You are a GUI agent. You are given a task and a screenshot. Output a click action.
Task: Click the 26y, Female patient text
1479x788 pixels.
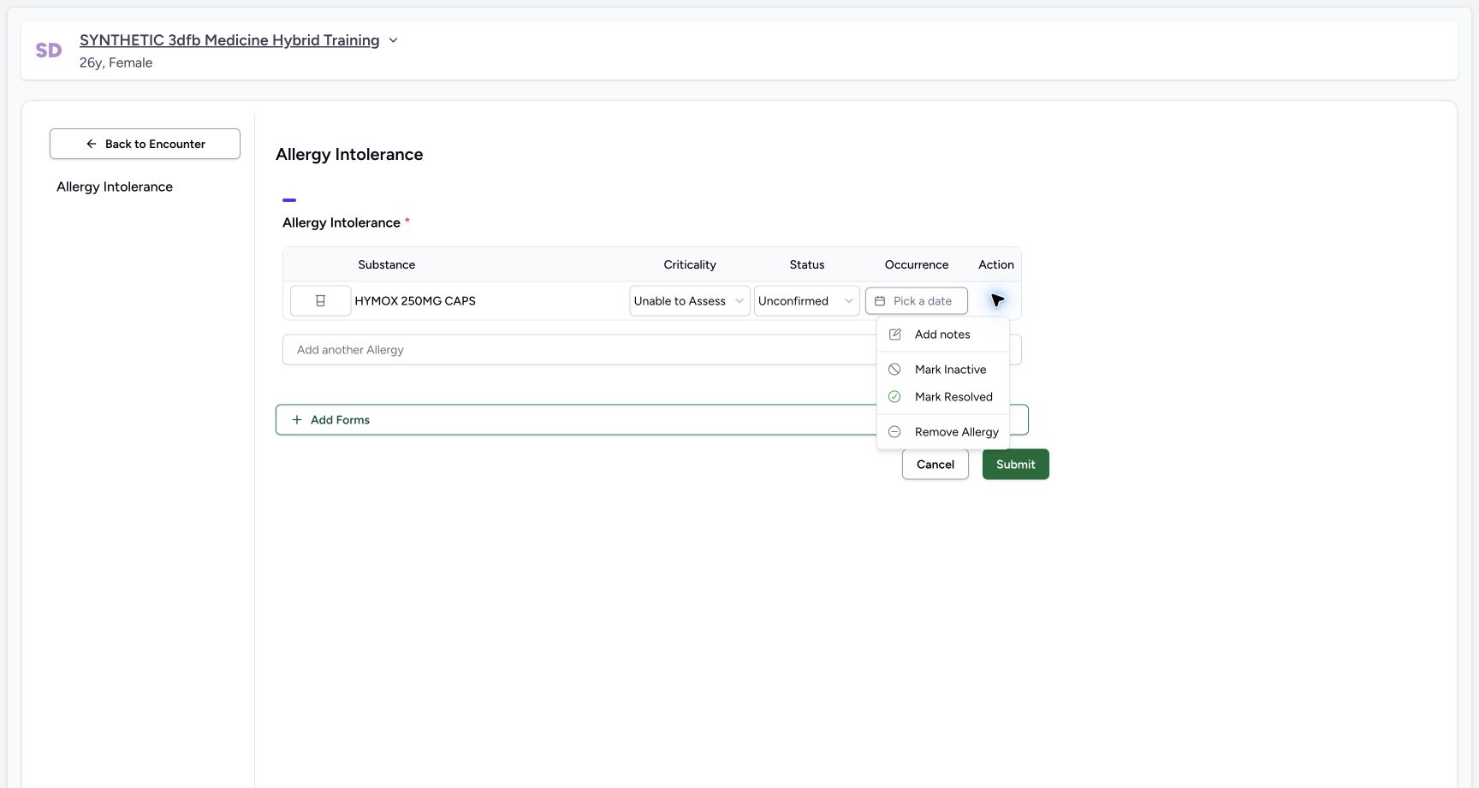pyautogui.click(x=116, y=62)
